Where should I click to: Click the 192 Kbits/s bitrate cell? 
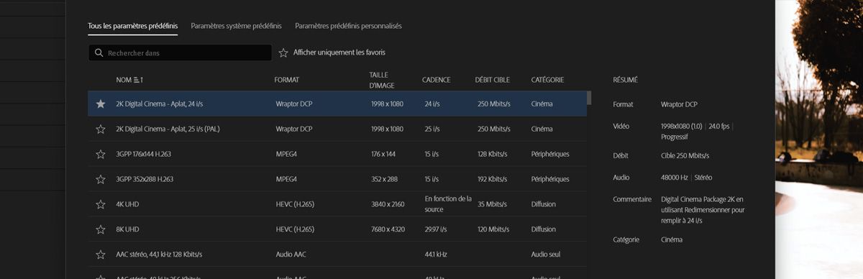493,179
